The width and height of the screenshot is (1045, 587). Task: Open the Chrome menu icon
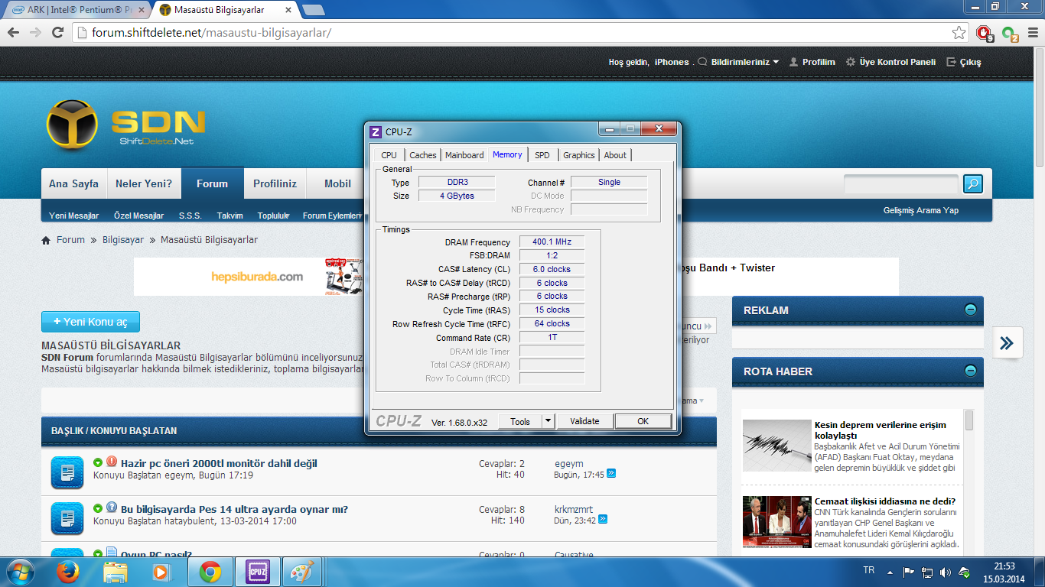(x=1033, y=34)
